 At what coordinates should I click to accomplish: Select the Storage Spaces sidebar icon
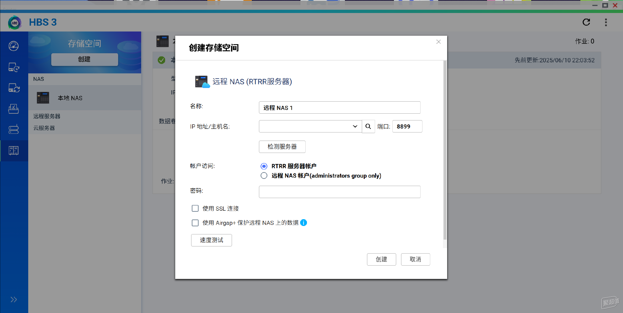click(14, 150)
